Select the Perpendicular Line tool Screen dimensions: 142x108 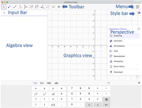[x=20, y=7]
